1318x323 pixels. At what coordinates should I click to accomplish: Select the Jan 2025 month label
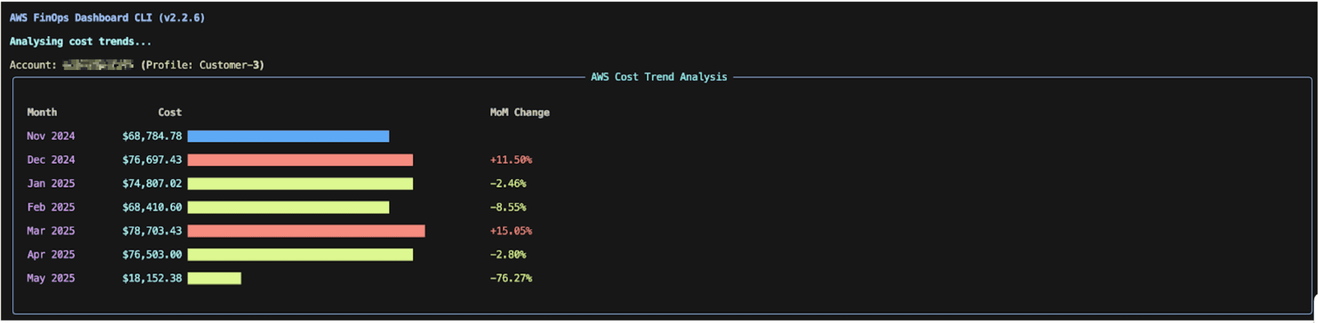51,184
